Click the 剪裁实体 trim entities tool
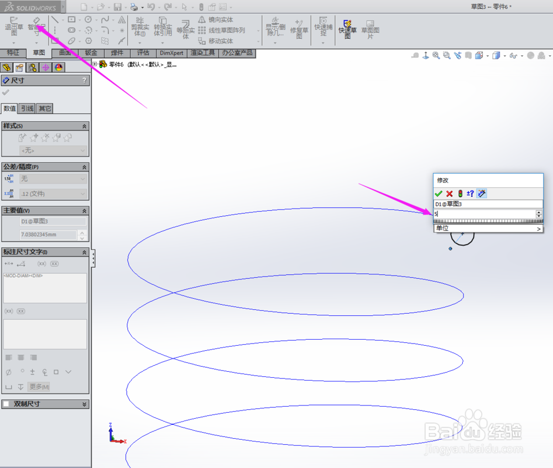 pos(140,27)
